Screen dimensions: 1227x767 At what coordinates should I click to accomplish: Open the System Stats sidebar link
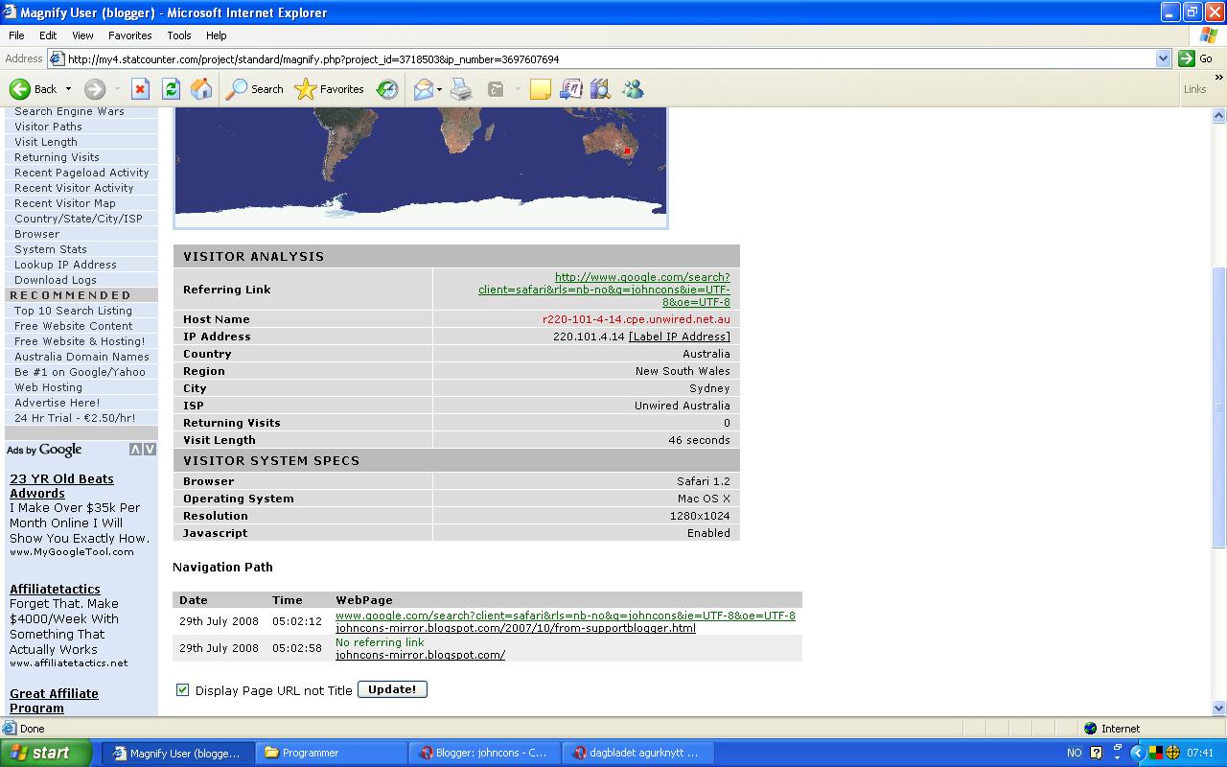(x=51, y=249)
